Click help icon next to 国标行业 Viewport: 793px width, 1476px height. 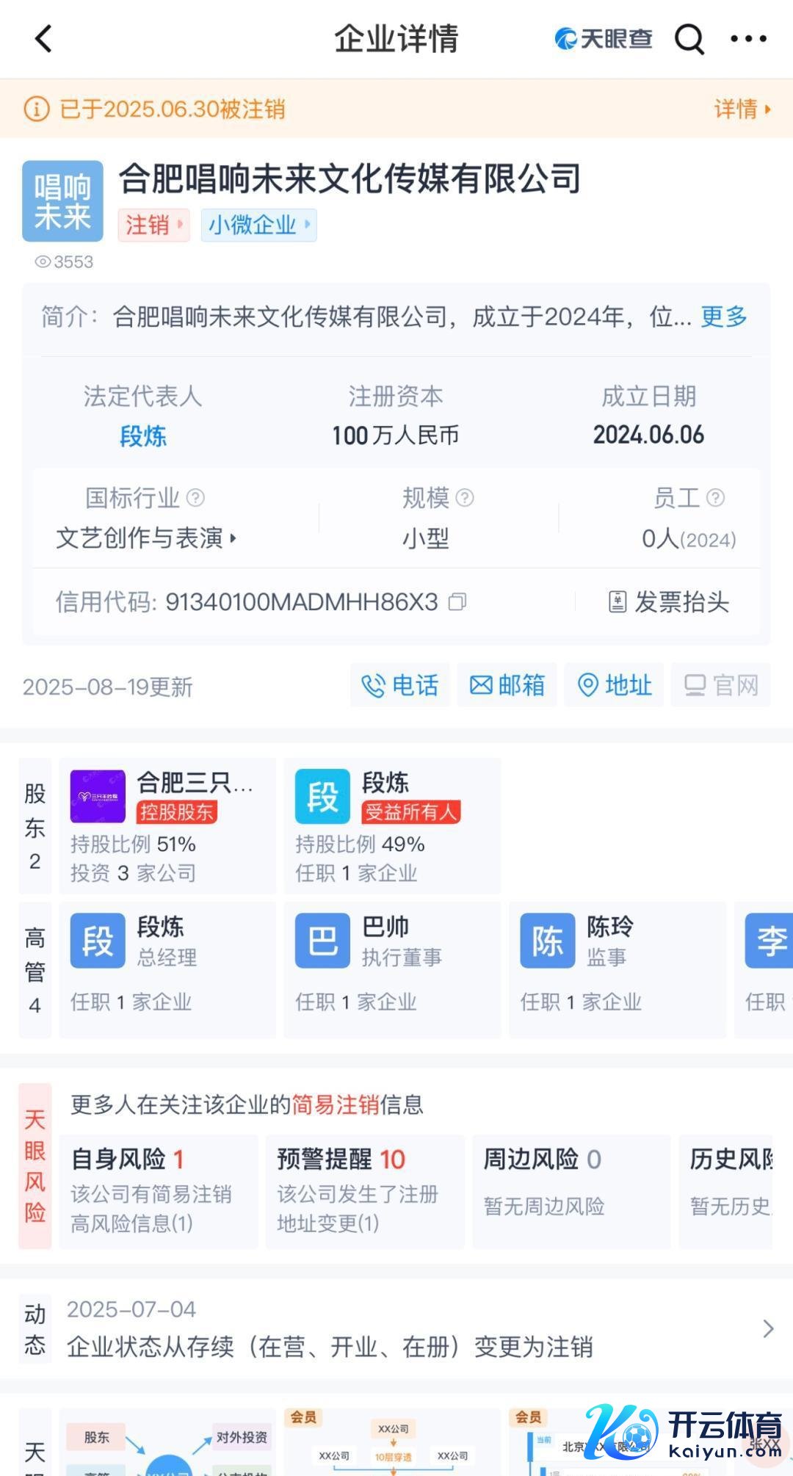tap(195, 498)
